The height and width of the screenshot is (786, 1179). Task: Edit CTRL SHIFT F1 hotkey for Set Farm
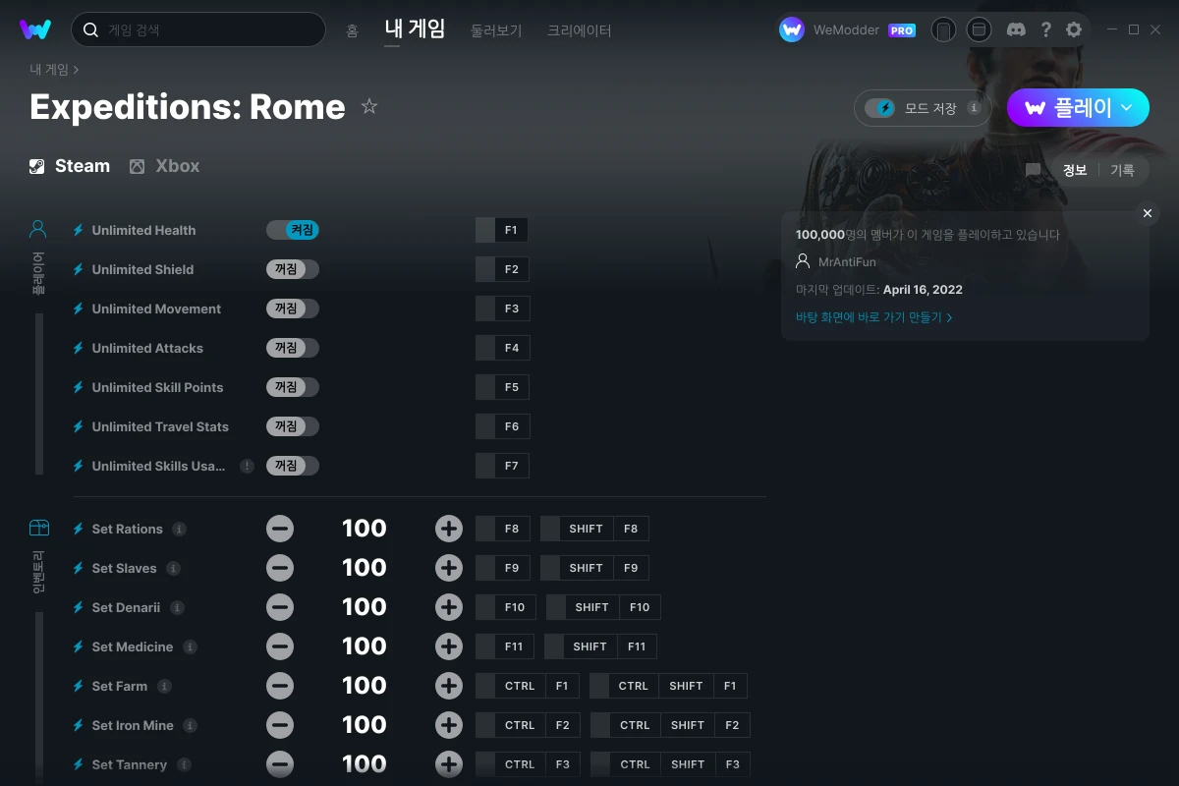(x=668, y=686)
